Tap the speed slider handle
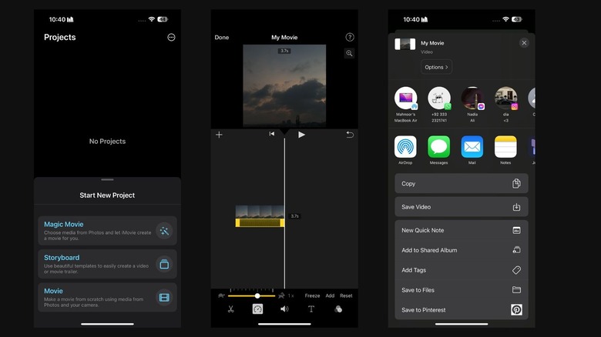This screenshot has width=601, height=337. pyautogui.click(x=257, y=295)
